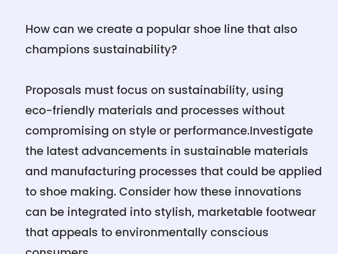Click the word "Proposals" starting the paragraph
Viewport: 338px width, 254px height.
pos(53,90)
